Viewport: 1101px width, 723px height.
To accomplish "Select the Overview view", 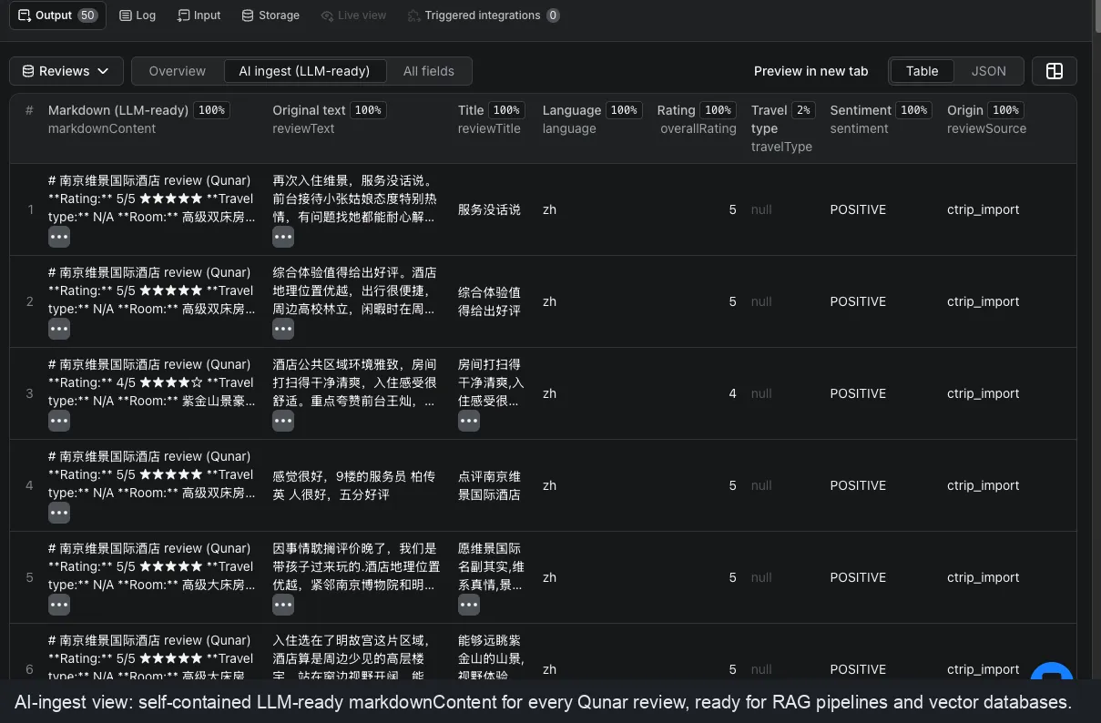I will tap(178, 71).
